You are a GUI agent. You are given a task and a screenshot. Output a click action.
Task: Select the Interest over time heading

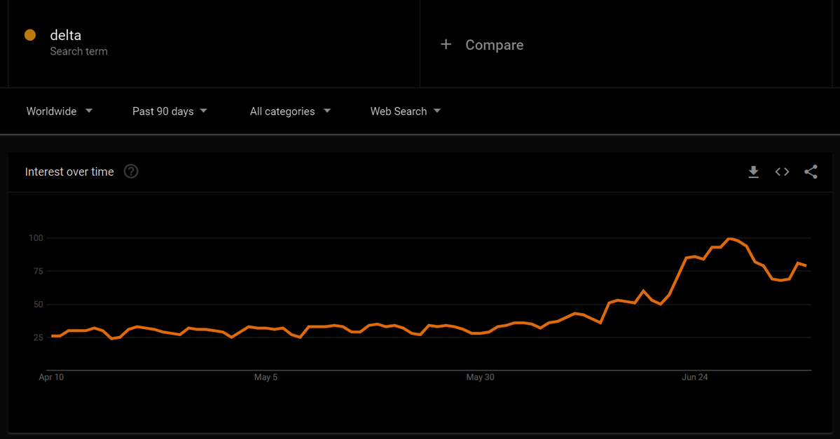click(69, 172)
